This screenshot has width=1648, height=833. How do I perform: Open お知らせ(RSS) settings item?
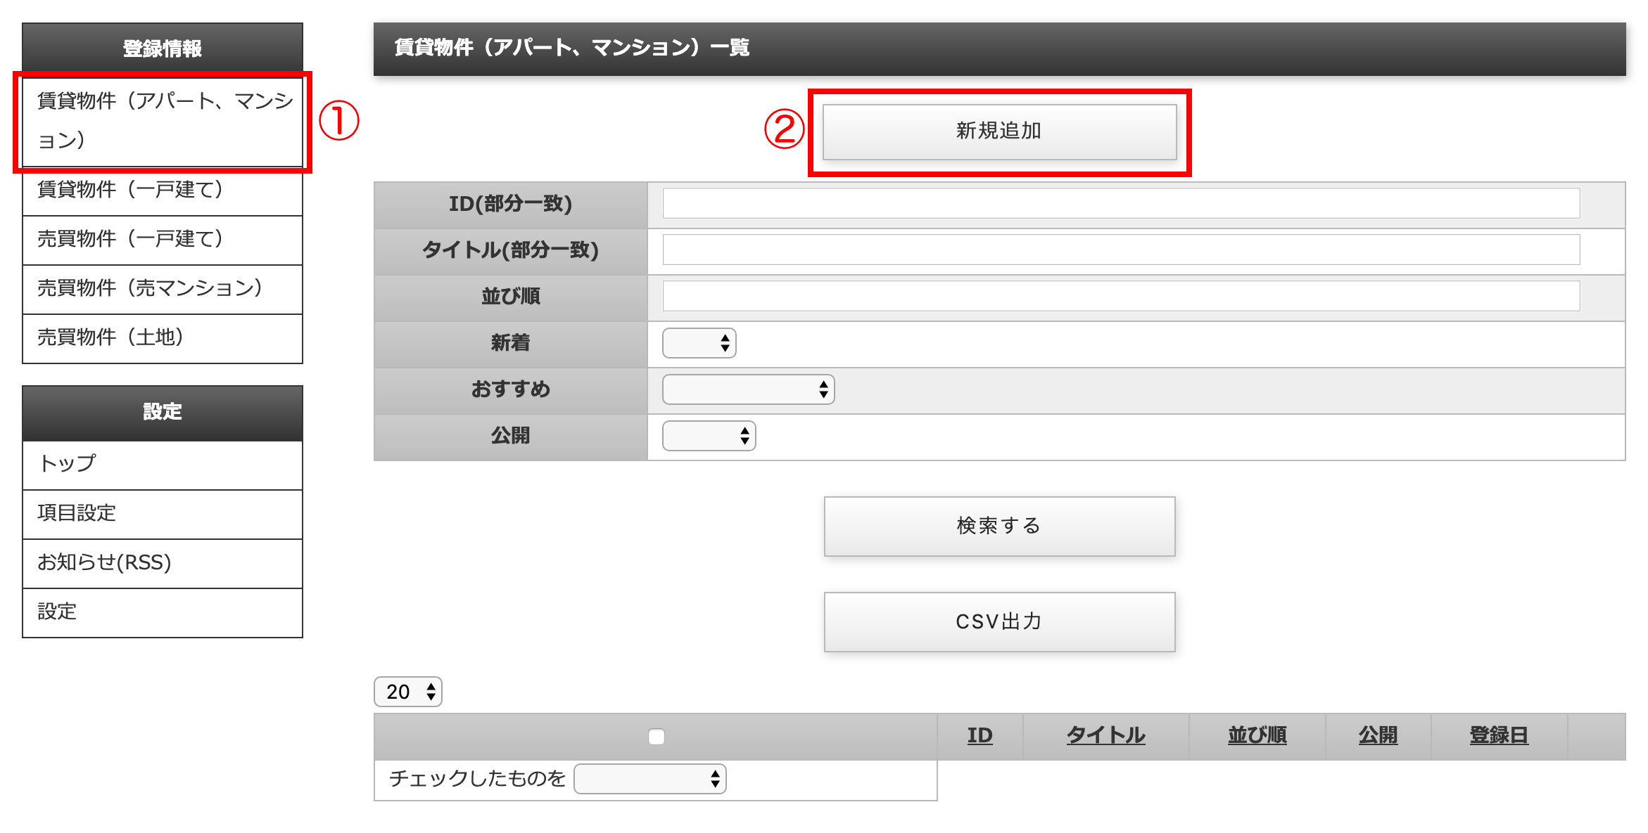pos(162,562)
